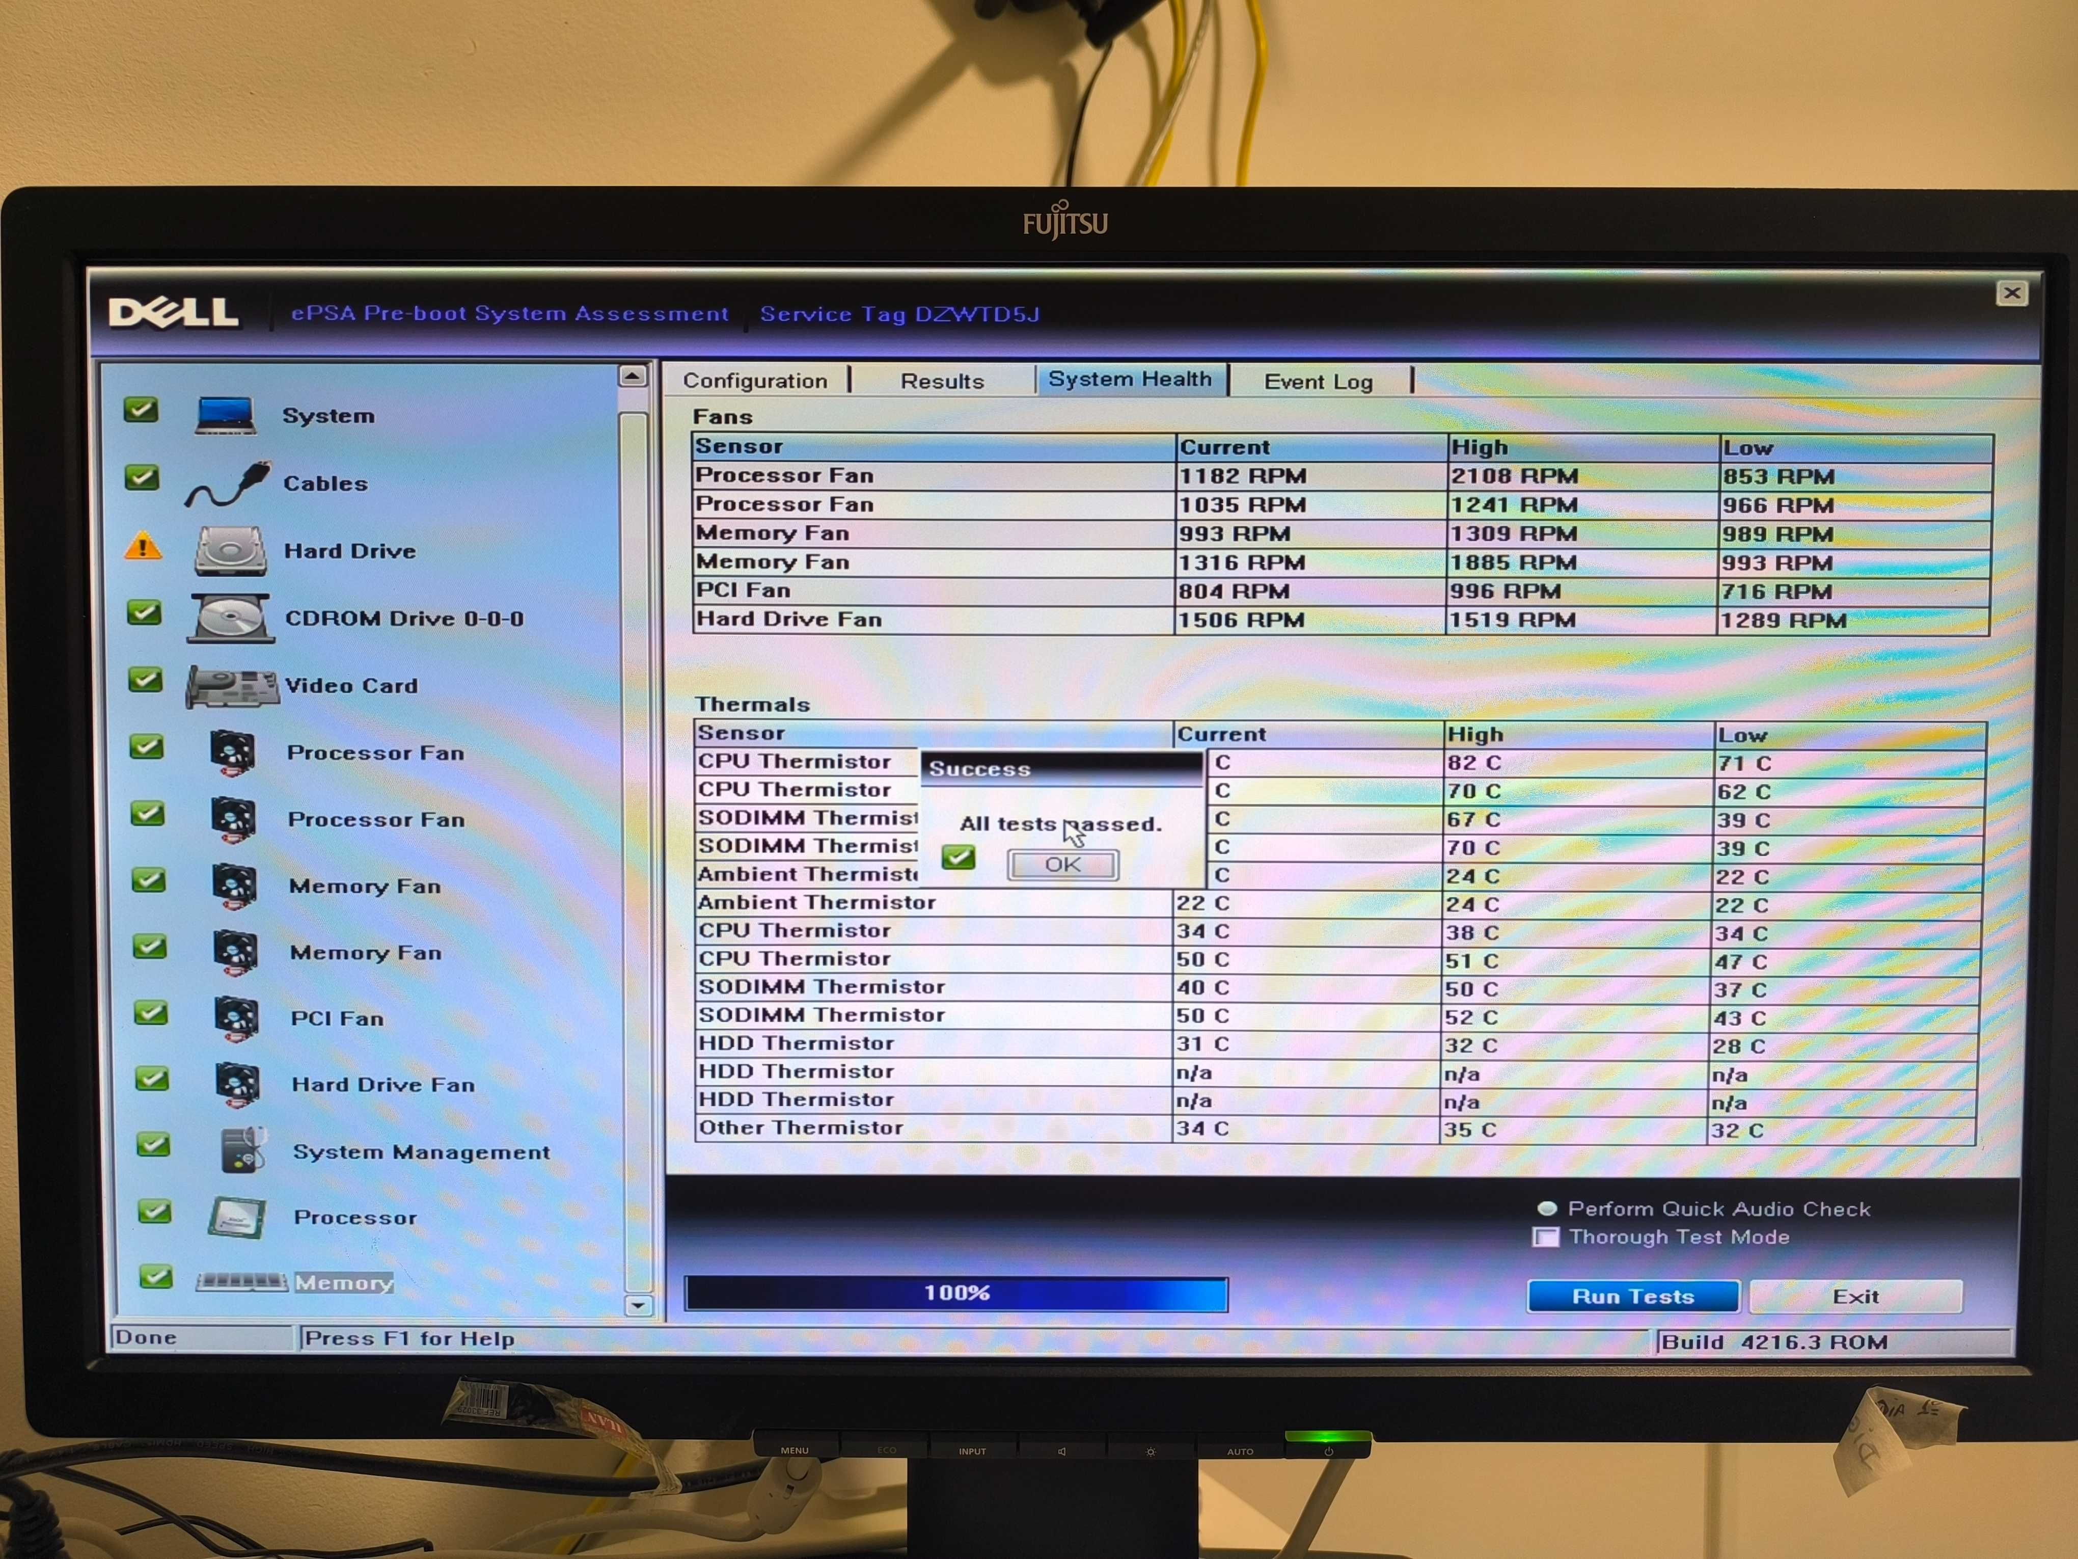Toggle the Thorough Test Mode checkbox
The image size is (2078, 1559).
[1545, 1237]
